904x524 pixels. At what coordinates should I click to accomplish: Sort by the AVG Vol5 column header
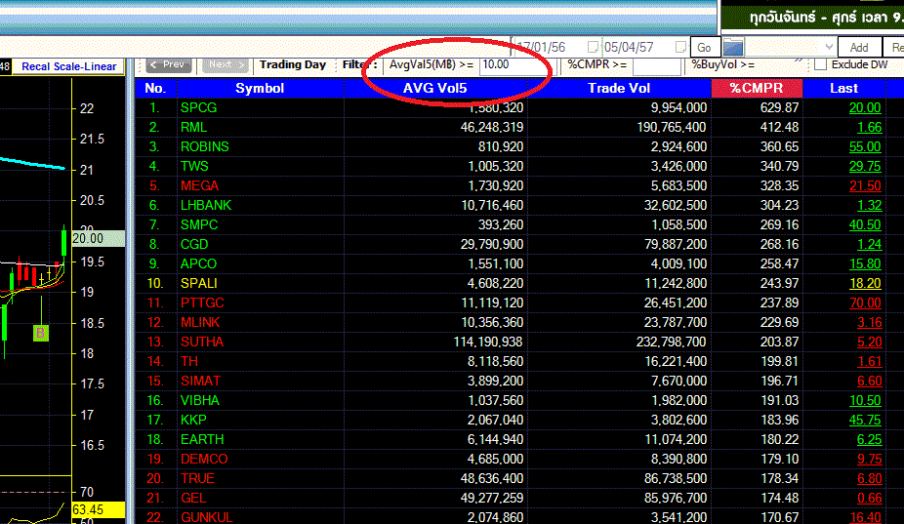435,88
